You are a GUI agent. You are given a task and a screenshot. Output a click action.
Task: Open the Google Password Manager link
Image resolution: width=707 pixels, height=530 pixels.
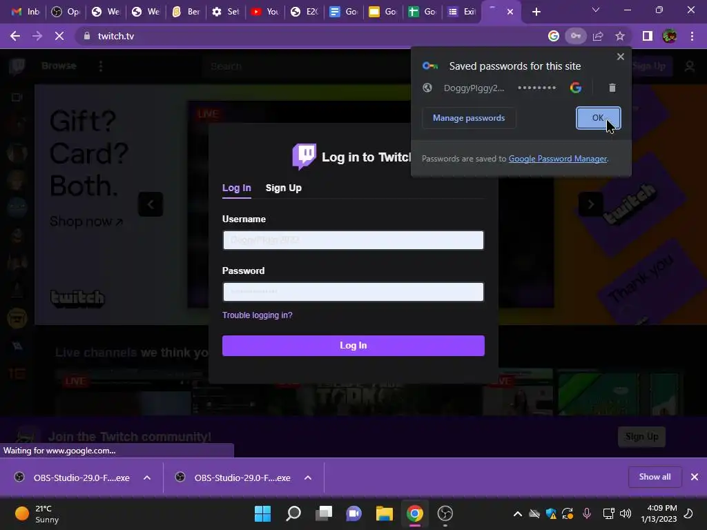coord(558,159)
